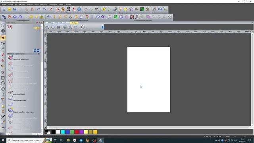
Task: Click Задание Заготовки
Action: [19, 100]
